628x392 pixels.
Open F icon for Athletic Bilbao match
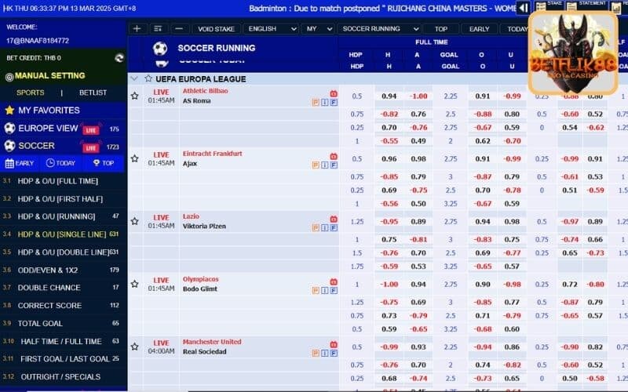[x=334, y=103]
